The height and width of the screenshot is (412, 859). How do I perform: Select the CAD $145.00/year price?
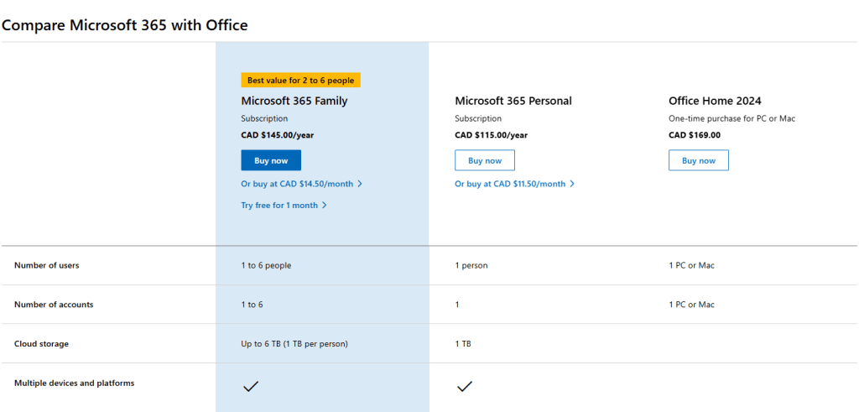point(277,135)
